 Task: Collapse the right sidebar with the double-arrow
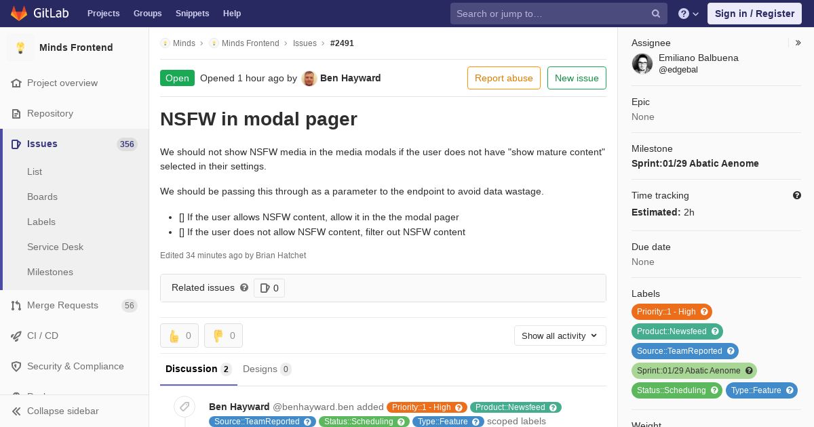coord(798,43)
